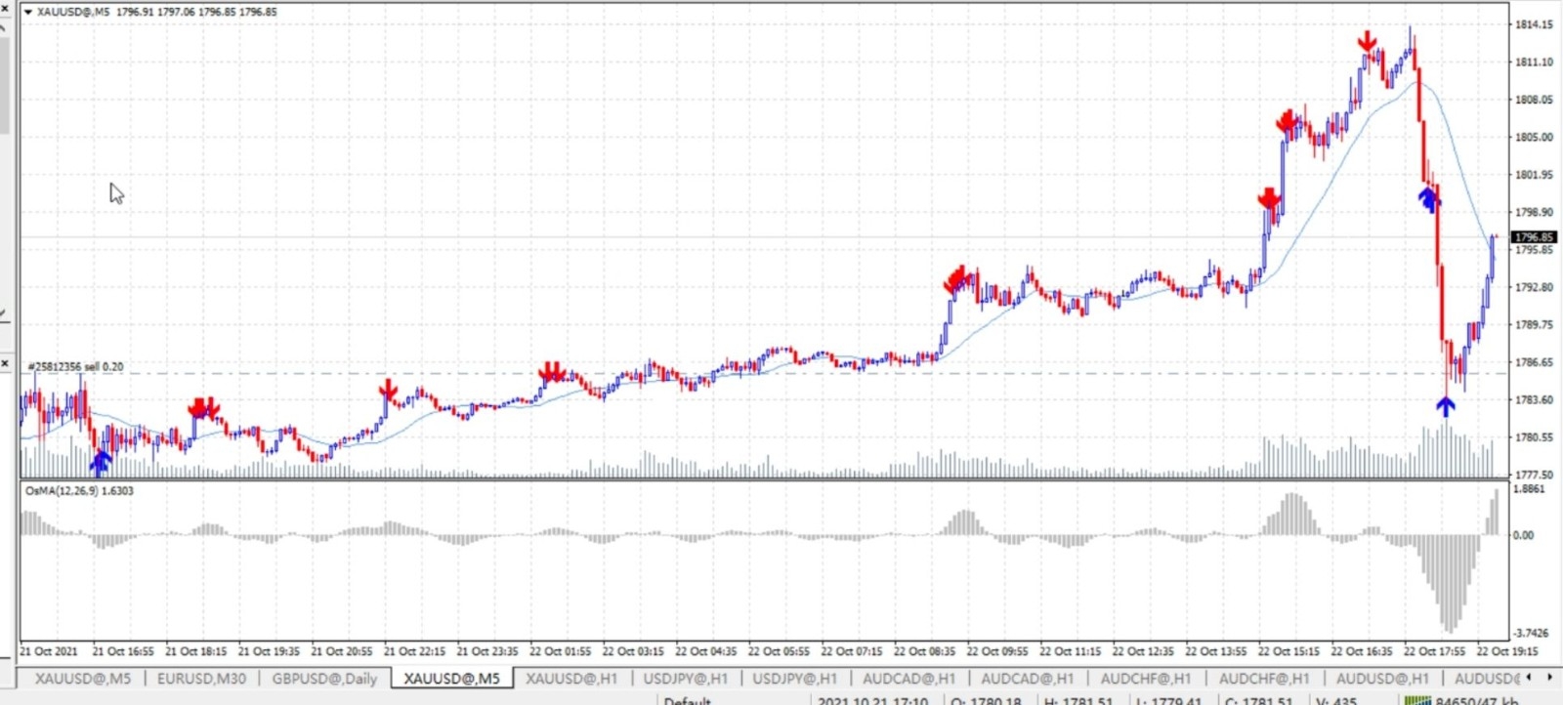Click the Default profile in the status bar
The image size is (1563, 705).
pyautogui.click(x=688, y=700)
